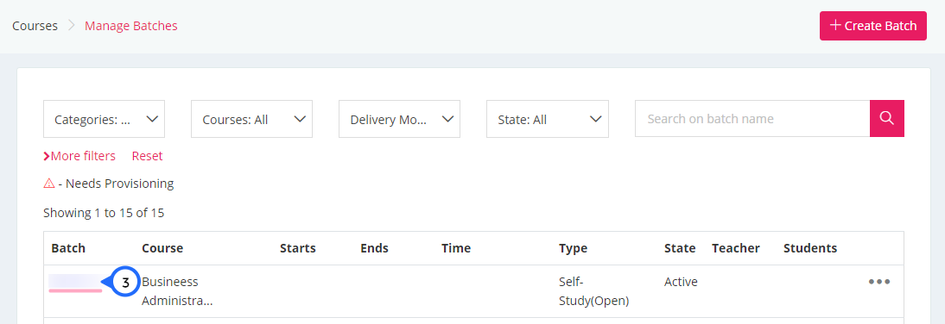Click the Students column header

[x=810, y=248]
